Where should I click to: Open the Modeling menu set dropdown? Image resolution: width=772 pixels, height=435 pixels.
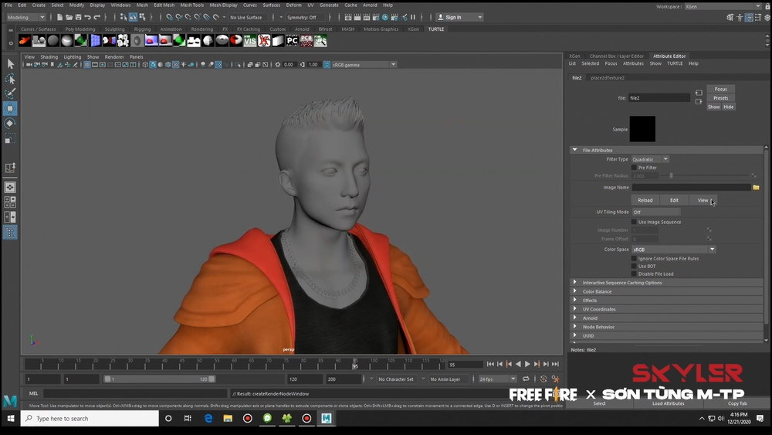point(25,17)
